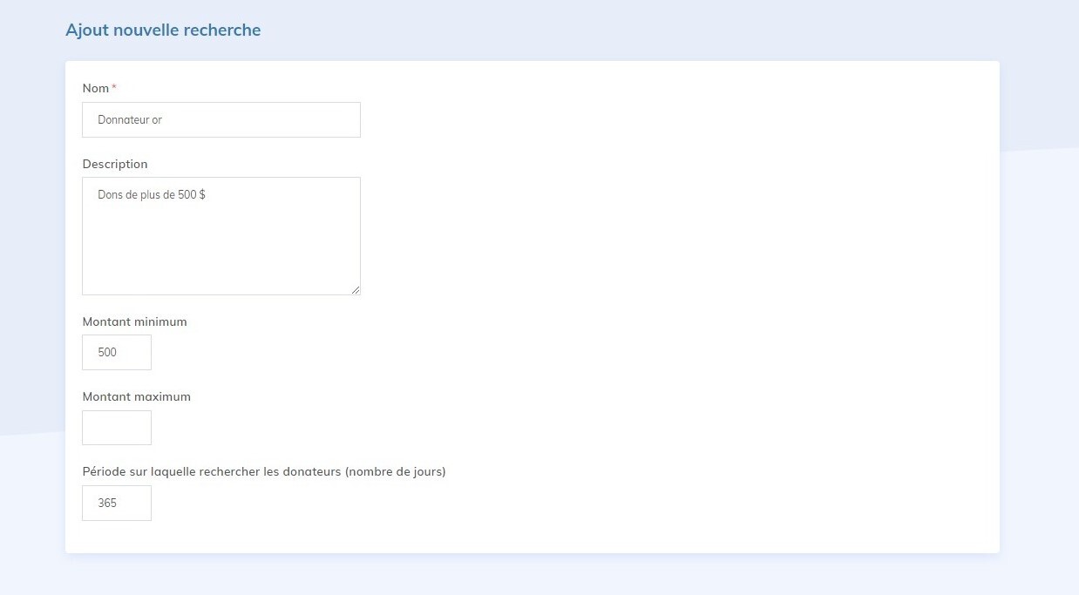The width and height of the screenshot is (1079, 595).
Task: Click the Montant maximum label
Action: [x=136, y=396]
